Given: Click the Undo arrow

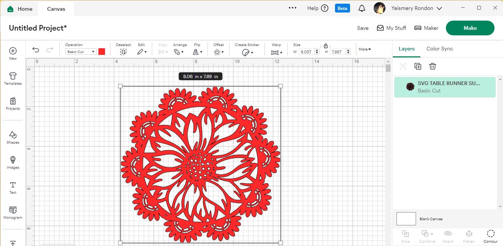Looking at the screenshot, I should 36,50.
